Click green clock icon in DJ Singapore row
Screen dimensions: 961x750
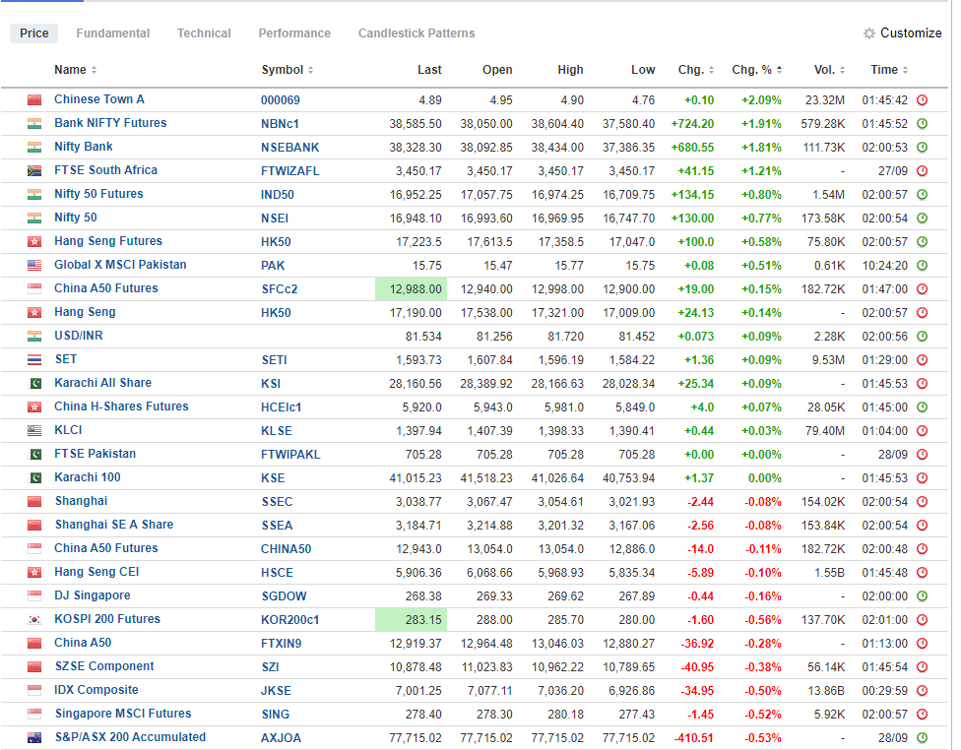tap(922, 596)
